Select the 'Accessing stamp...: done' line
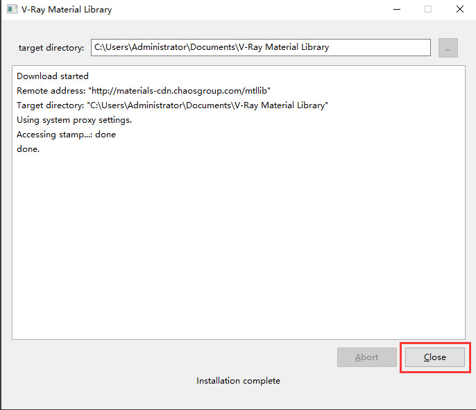This screenshot has height=410, width=476. pyautogui.click(x=66, y=135)
